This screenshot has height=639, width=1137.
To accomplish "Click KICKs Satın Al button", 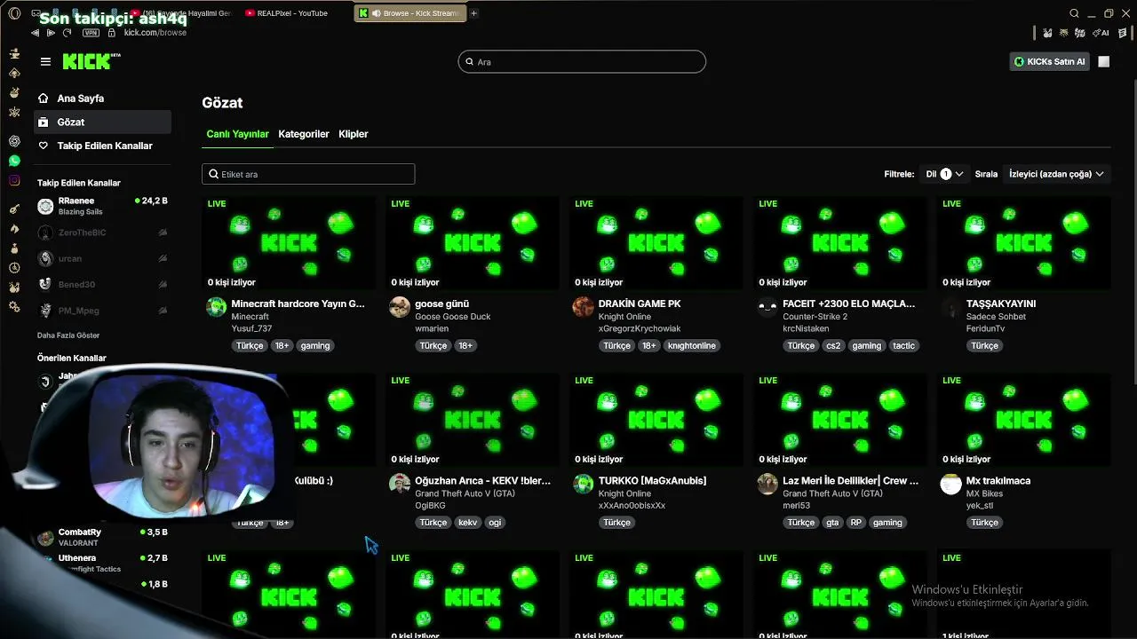I will click(x=1050, y=61).
